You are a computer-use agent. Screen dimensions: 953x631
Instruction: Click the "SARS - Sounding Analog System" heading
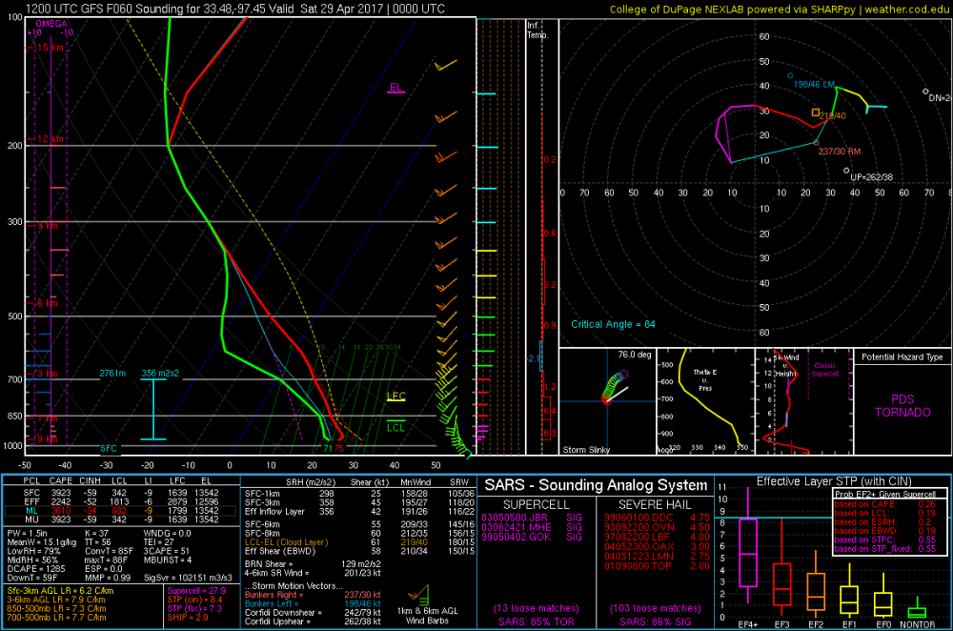(596, 485)
